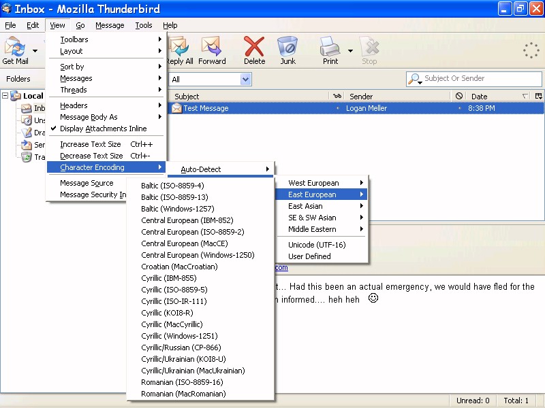545x408 pixels.
Task: Choose Increase Text Size
Action: [106, 144]
